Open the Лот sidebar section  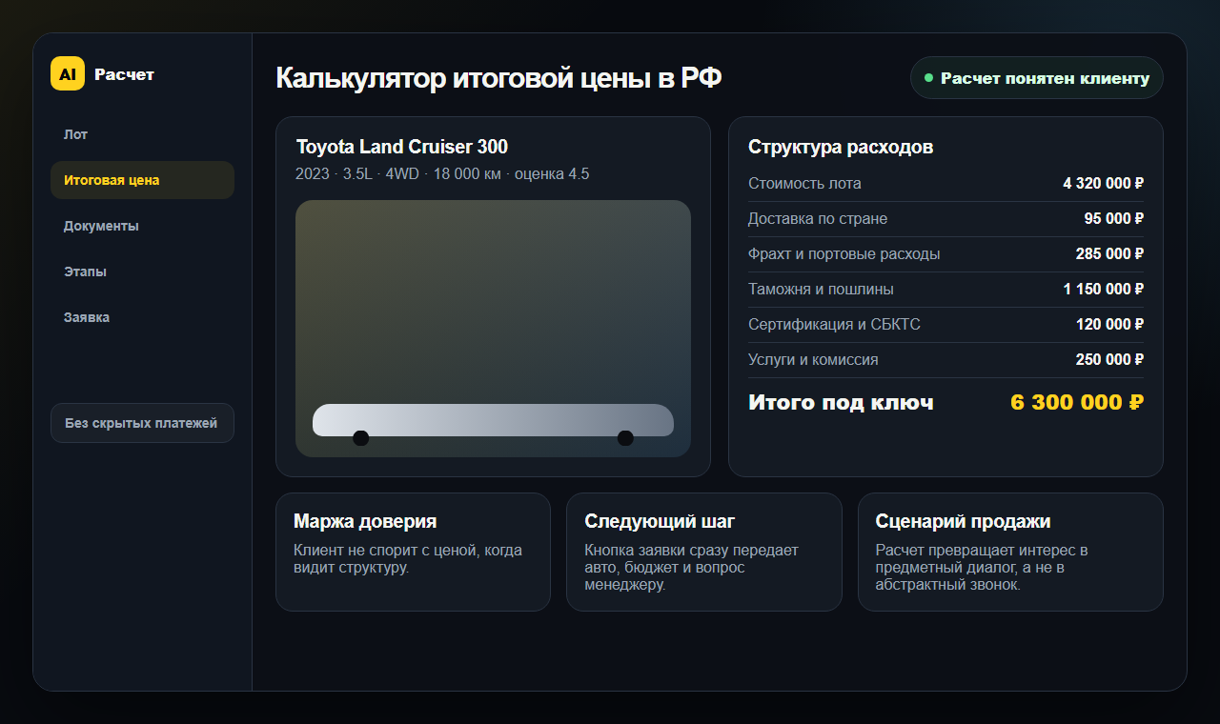pyautogui.click(x=142, y=134)
